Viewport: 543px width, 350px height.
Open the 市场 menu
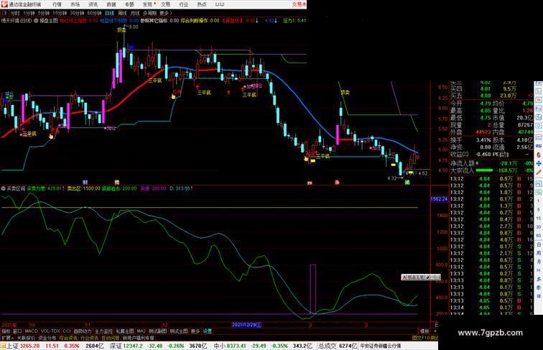point(75,4)
